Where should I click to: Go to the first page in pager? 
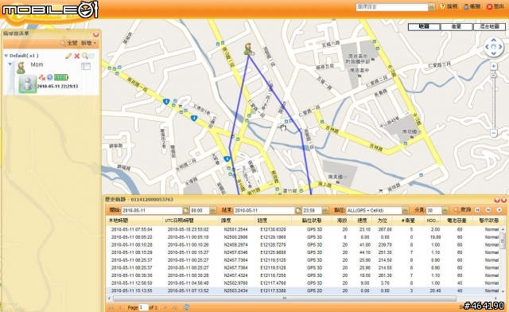pyautogui.click(x=111, y=307)
